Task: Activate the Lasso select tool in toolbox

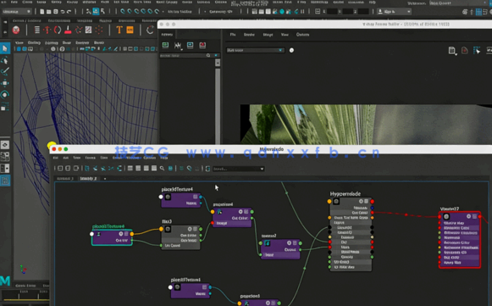Action: [5, 60]
